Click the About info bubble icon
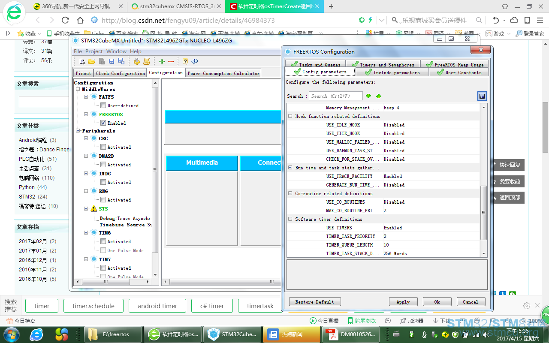 pyautogui.click(x=194, y=62)
